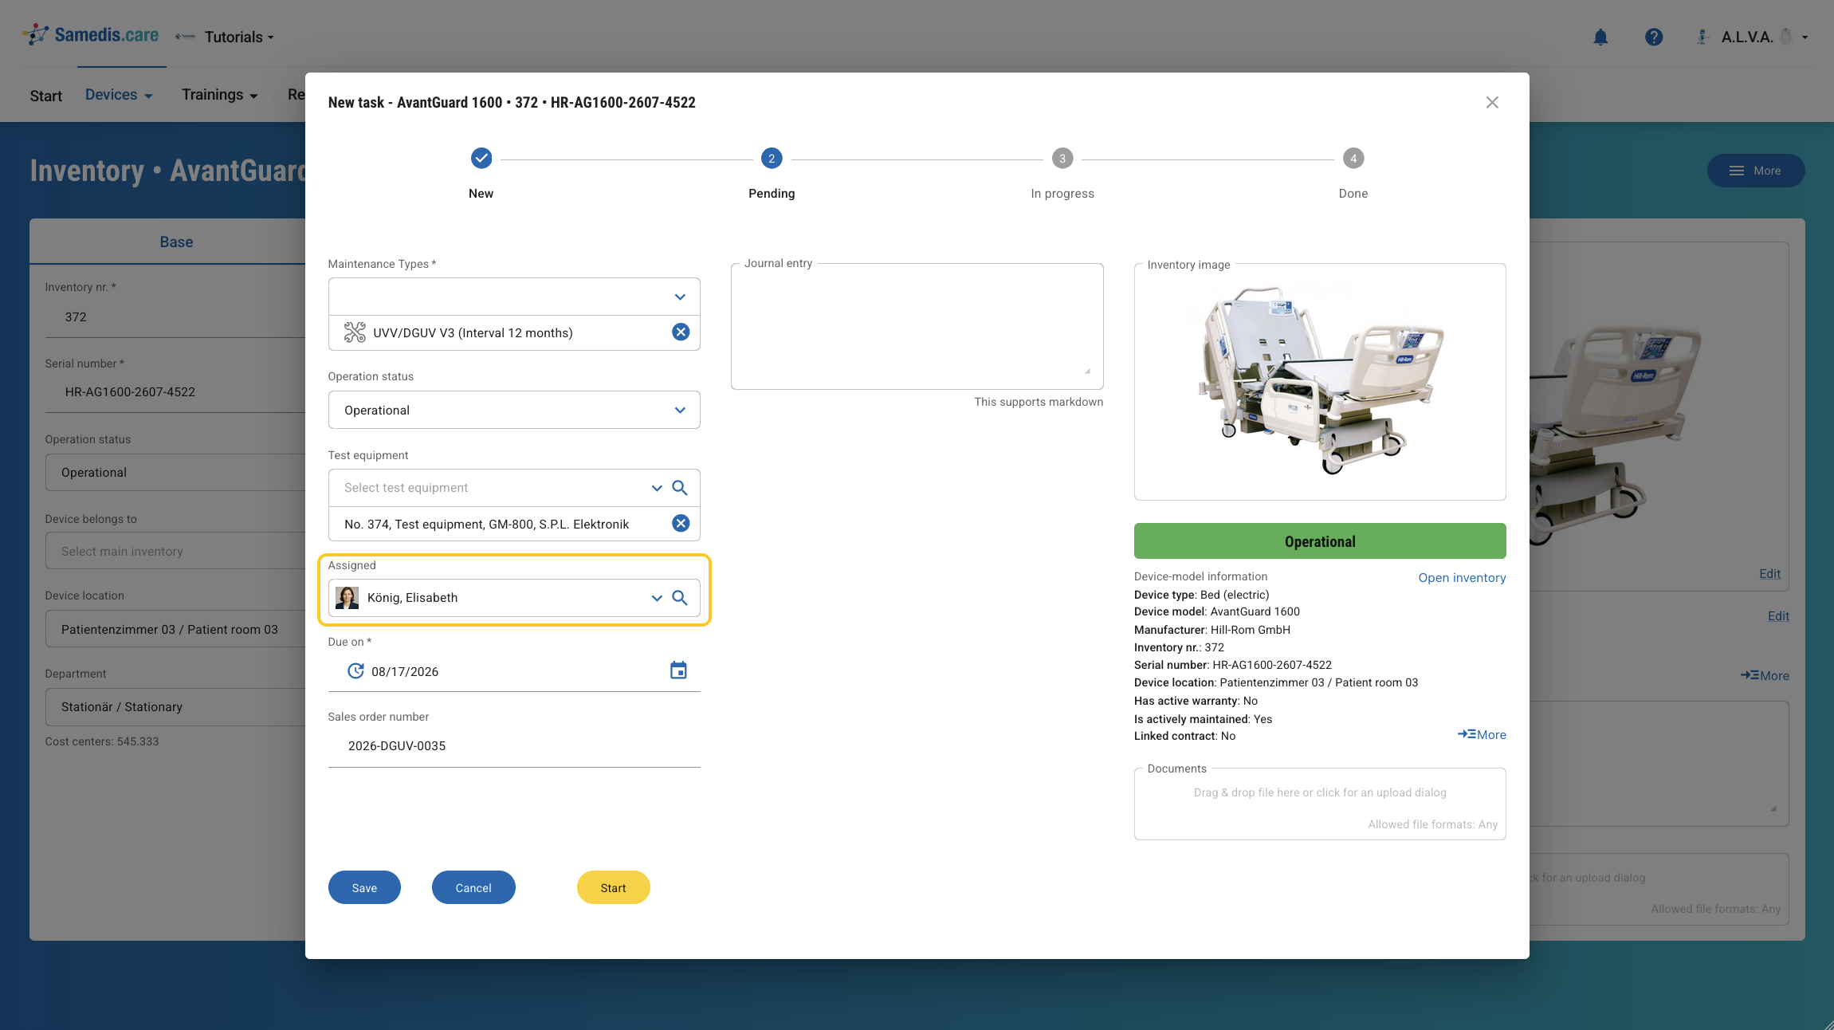
Task: Save the new task
Action: (364, 887)
